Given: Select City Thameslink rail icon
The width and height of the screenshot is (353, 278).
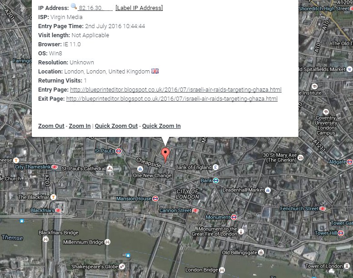Looking at the screenshot, I should pos(55,167).
